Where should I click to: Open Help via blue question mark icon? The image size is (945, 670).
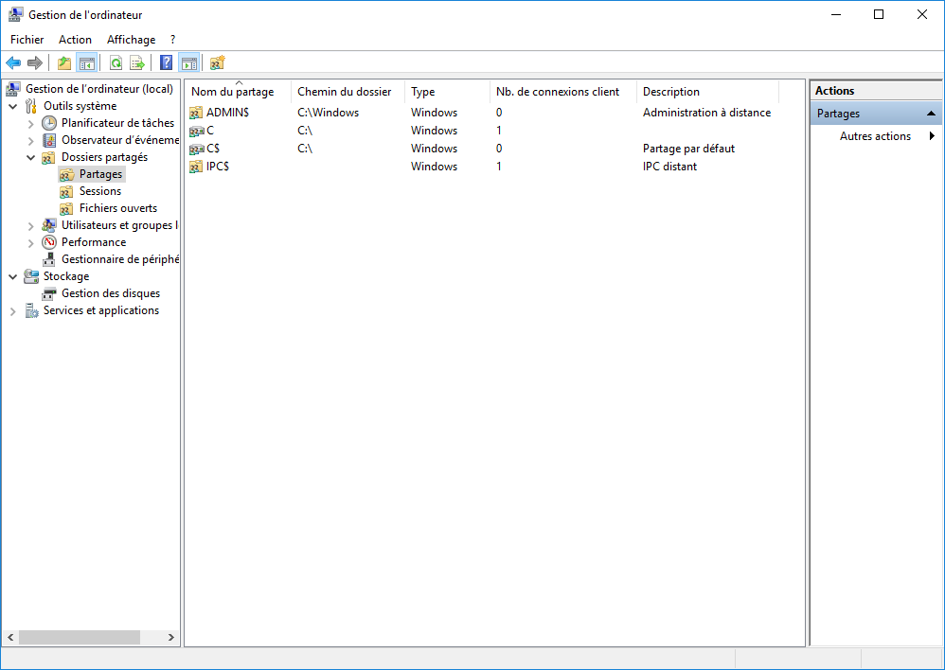[x=167, y=63]
